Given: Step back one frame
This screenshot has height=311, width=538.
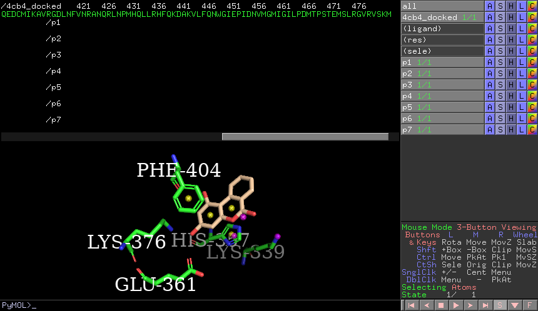Looking at the screenshot, I should coord(425,305).
